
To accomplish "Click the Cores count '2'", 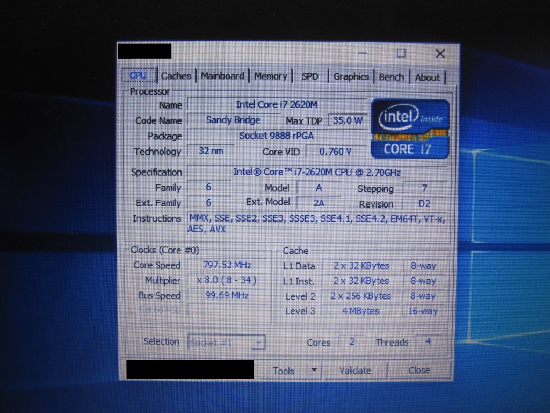I will pos(352,341).
